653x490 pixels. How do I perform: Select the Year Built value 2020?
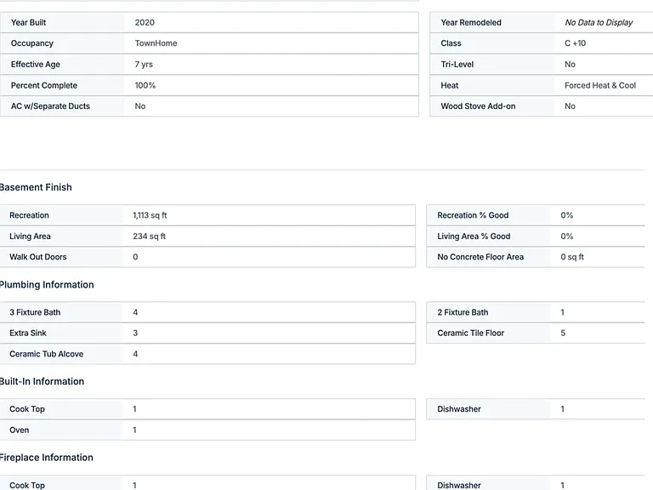click(145, 22)
